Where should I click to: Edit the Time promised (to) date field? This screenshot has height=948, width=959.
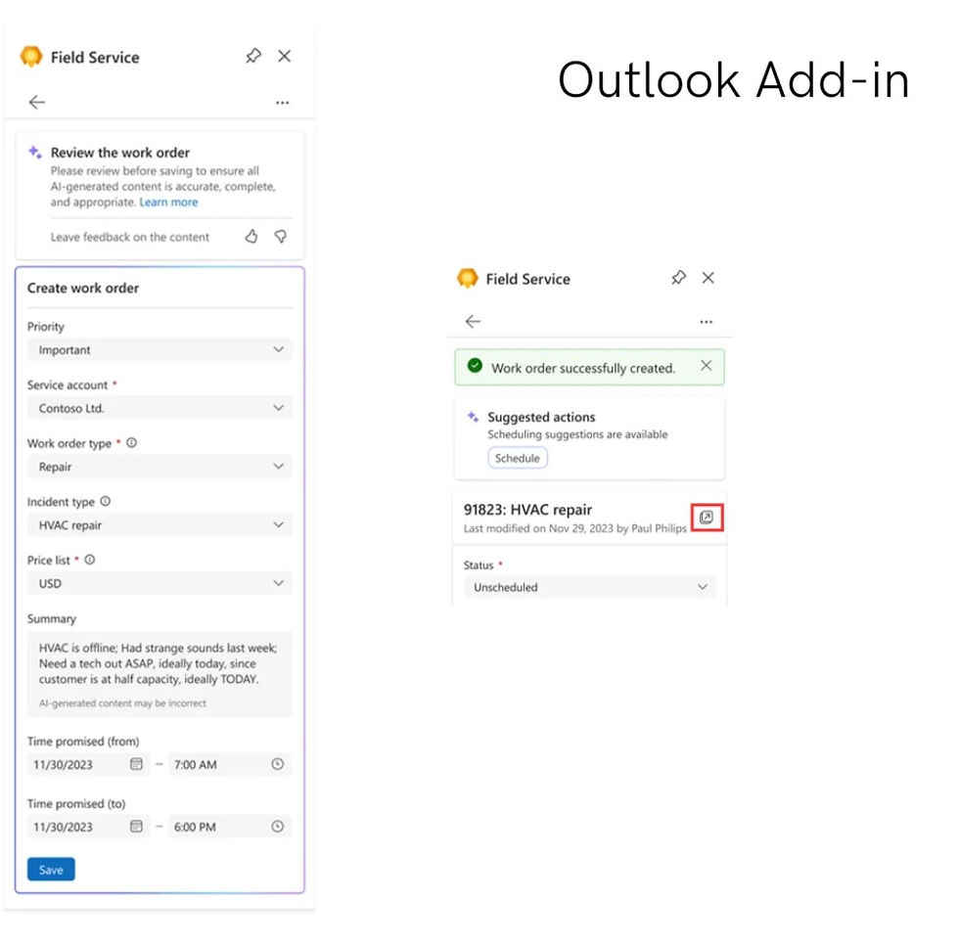point(88,827)
